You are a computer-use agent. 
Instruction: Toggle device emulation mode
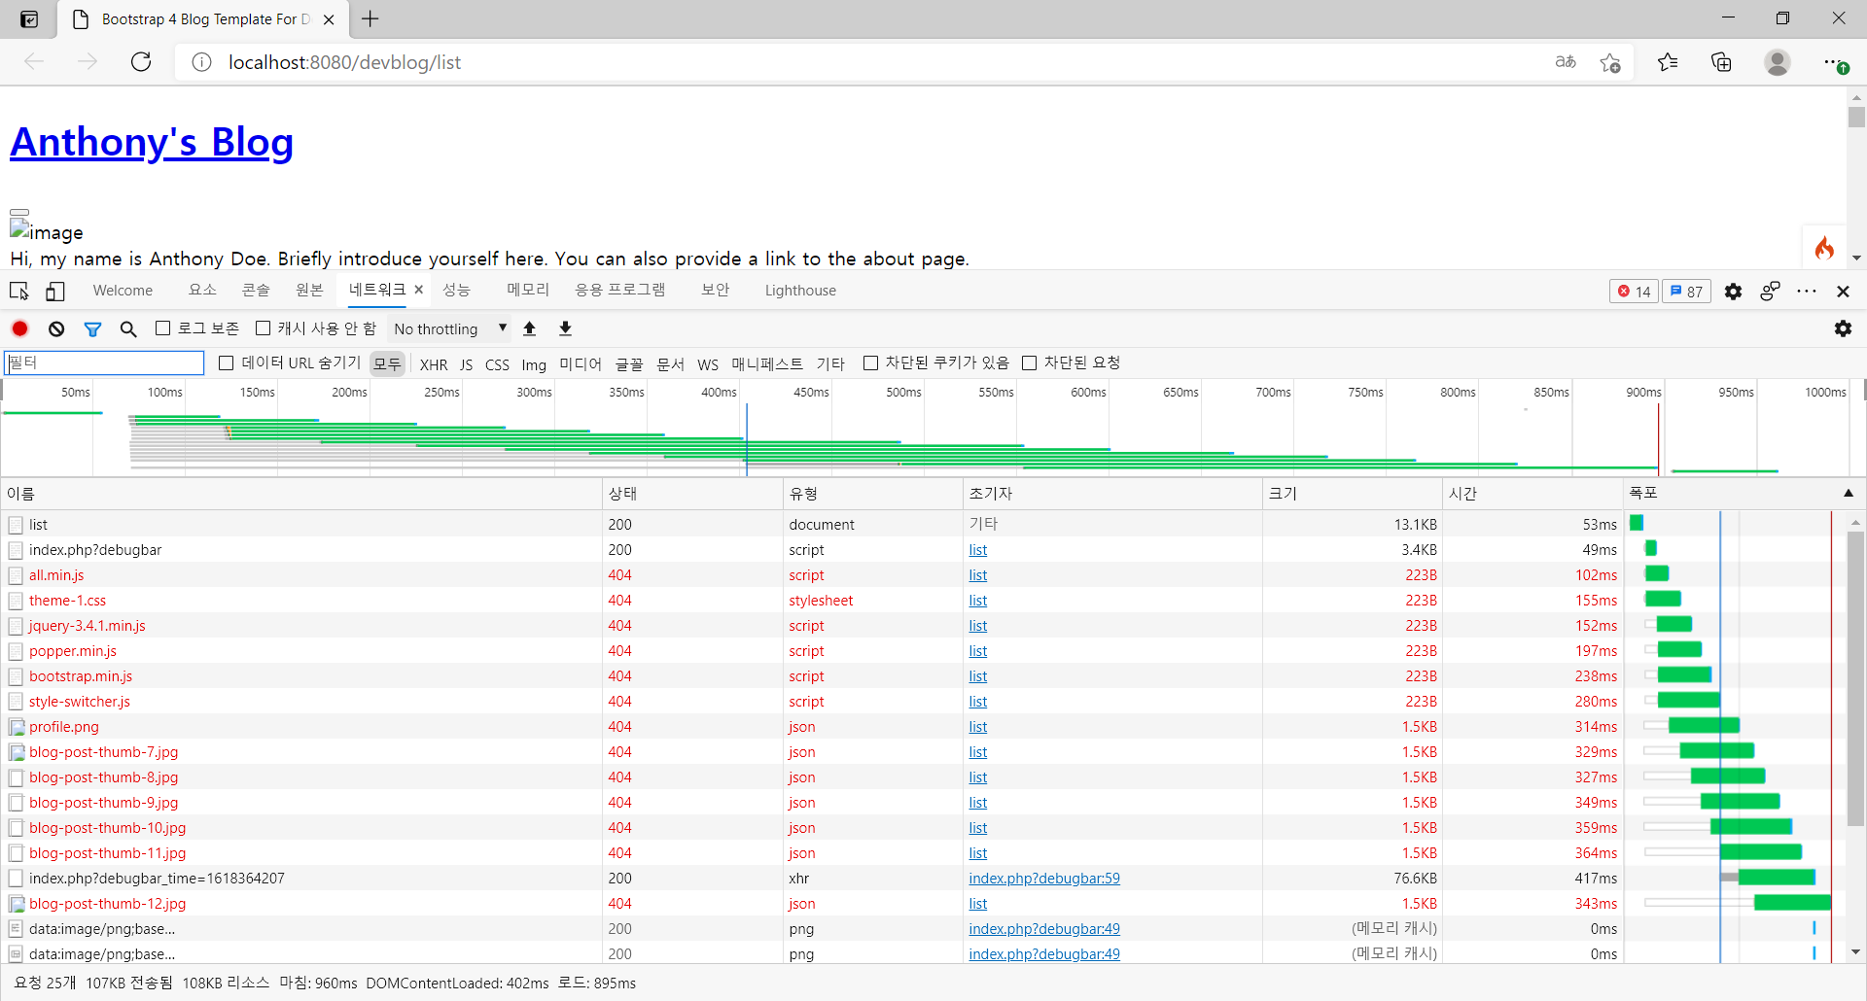(55, 291)
